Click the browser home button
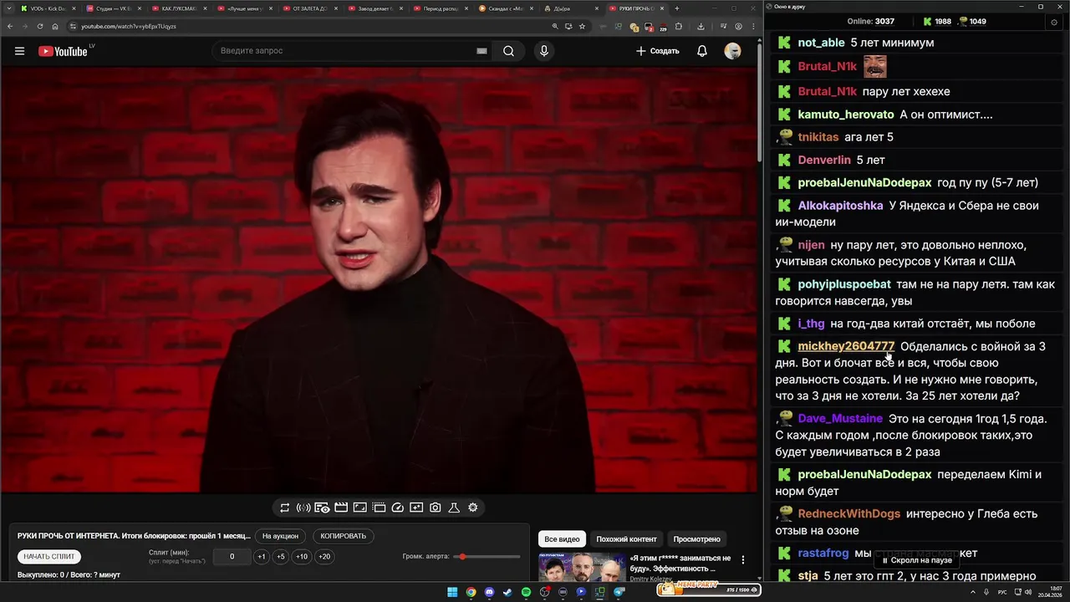 (x=55, y=26)
